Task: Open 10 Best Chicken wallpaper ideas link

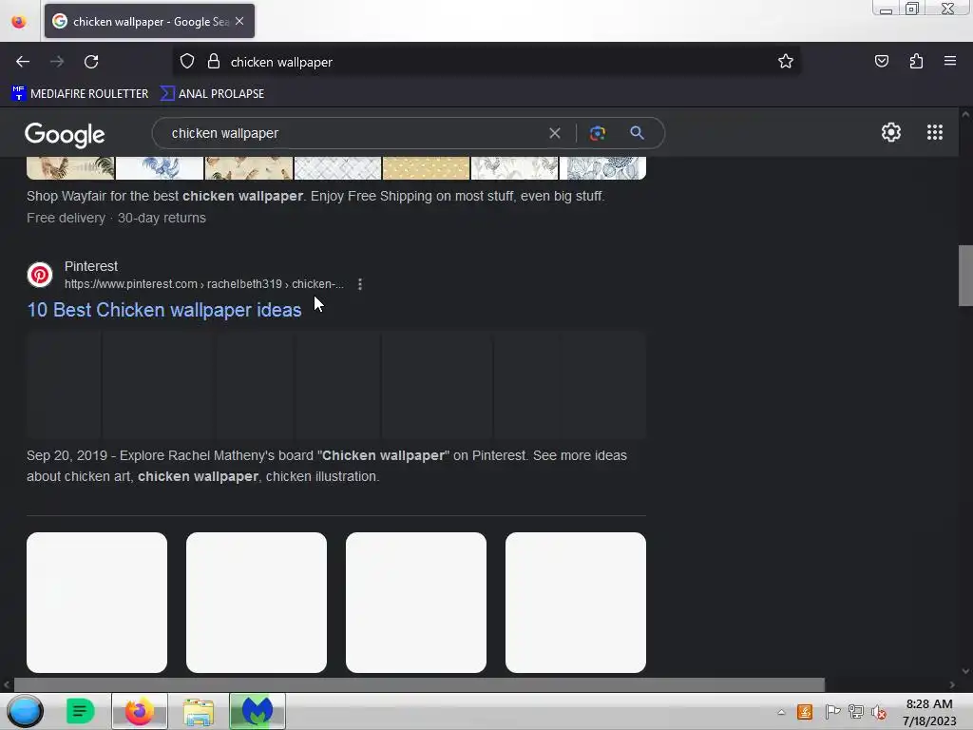Action: [x=164, y=310]
